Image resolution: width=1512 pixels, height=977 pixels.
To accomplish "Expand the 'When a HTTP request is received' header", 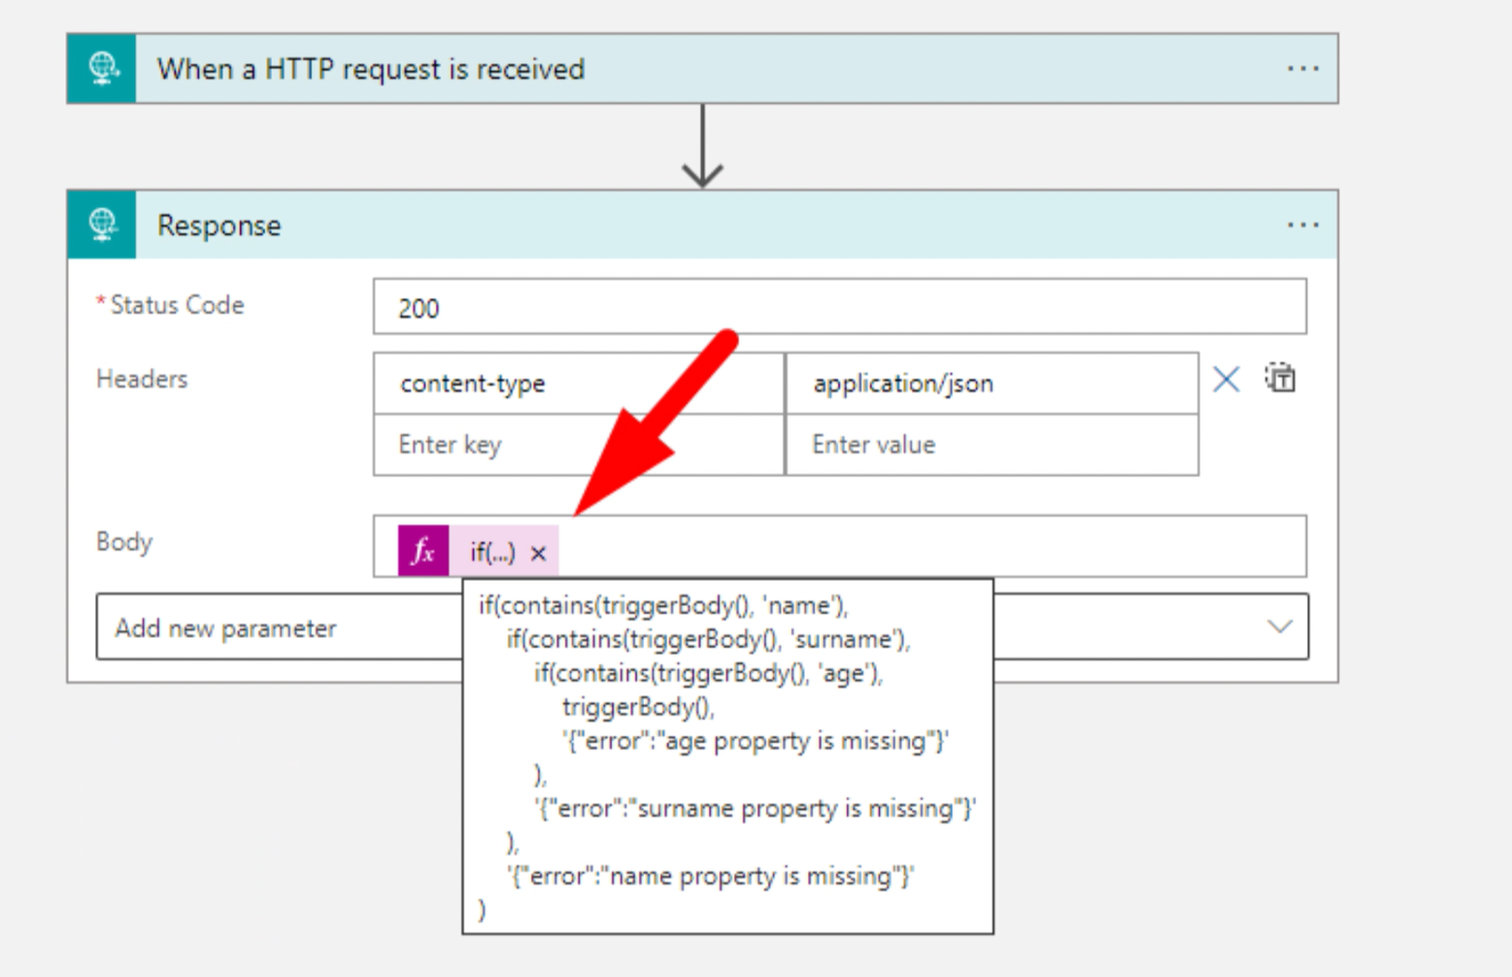I will tap(680, 69).
